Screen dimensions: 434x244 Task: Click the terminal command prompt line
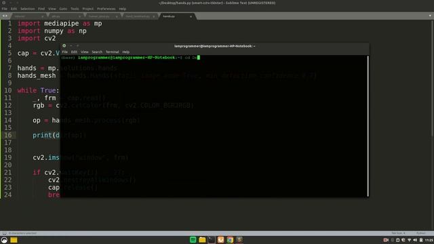[x=130, y=58]
